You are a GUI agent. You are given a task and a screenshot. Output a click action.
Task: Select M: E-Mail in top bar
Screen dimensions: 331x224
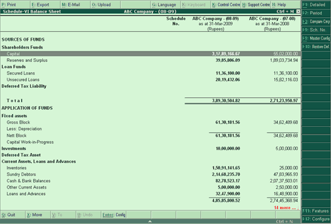pyautogui.click(x=75, y=5)
